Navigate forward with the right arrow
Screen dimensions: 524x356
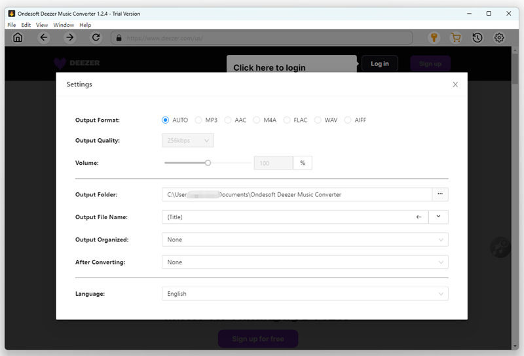tap(69, 37)
